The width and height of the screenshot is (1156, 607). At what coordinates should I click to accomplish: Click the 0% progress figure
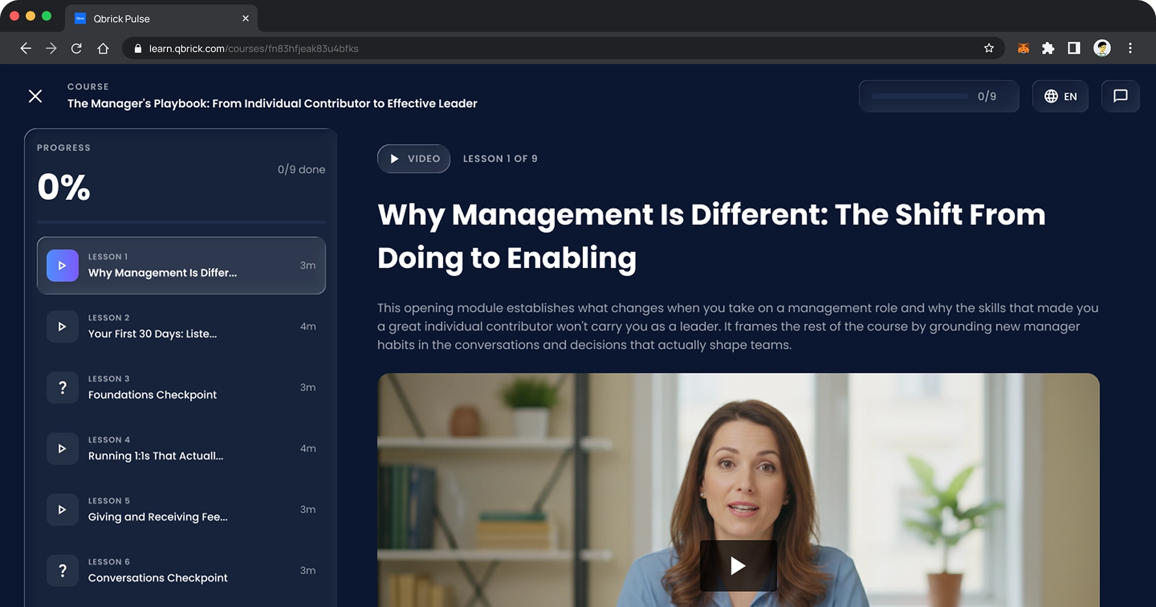(x=64, y=187)
